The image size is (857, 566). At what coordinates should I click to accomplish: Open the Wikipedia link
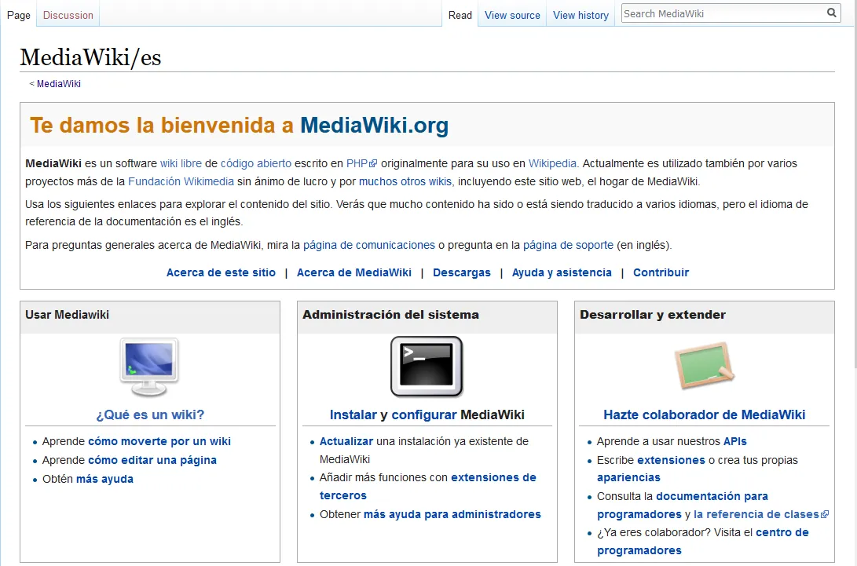click(552, 163)
